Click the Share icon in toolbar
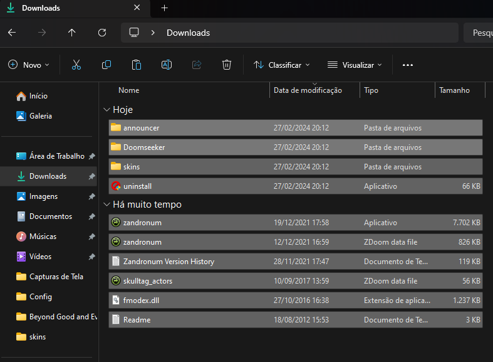The height and width of the screenshot is (362, 493). click(x=197, y=65)
